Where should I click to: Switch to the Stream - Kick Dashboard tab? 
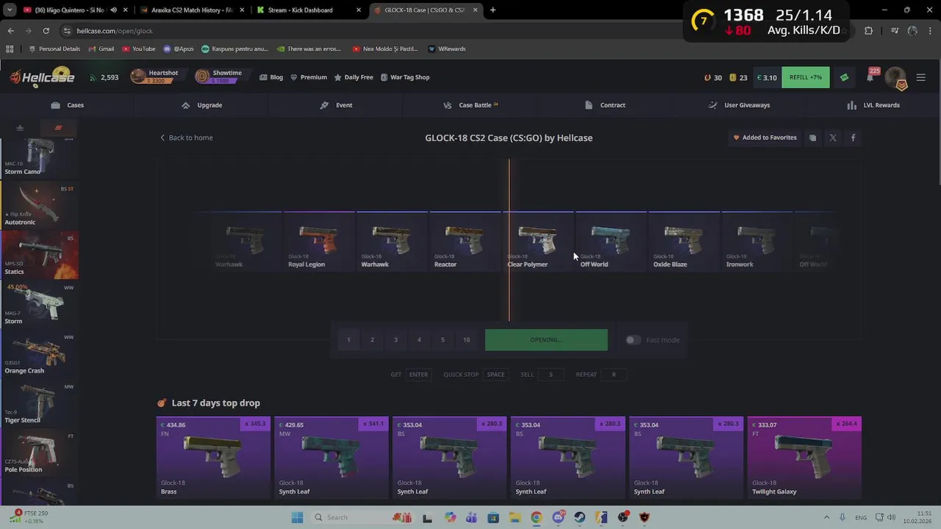309,10
